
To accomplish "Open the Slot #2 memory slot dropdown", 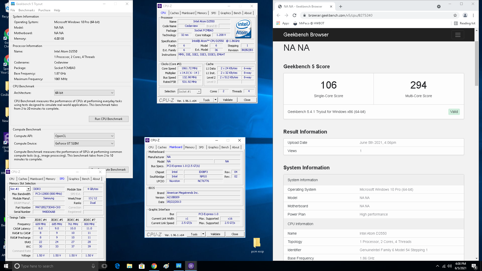I will [x=20, y=189].
